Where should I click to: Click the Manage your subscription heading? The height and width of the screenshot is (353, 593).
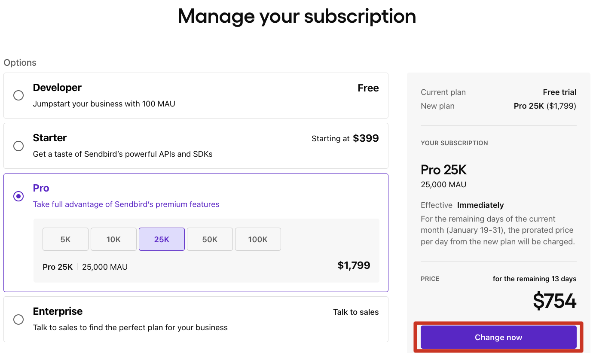[296, 16]
